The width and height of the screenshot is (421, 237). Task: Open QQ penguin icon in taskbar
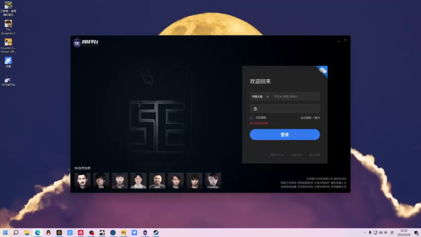point(48,232)
